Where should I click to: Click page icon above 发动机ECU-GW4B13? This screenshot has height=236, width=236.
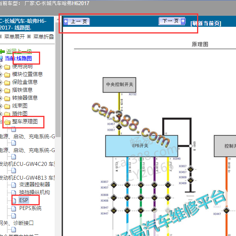(14, 171)
